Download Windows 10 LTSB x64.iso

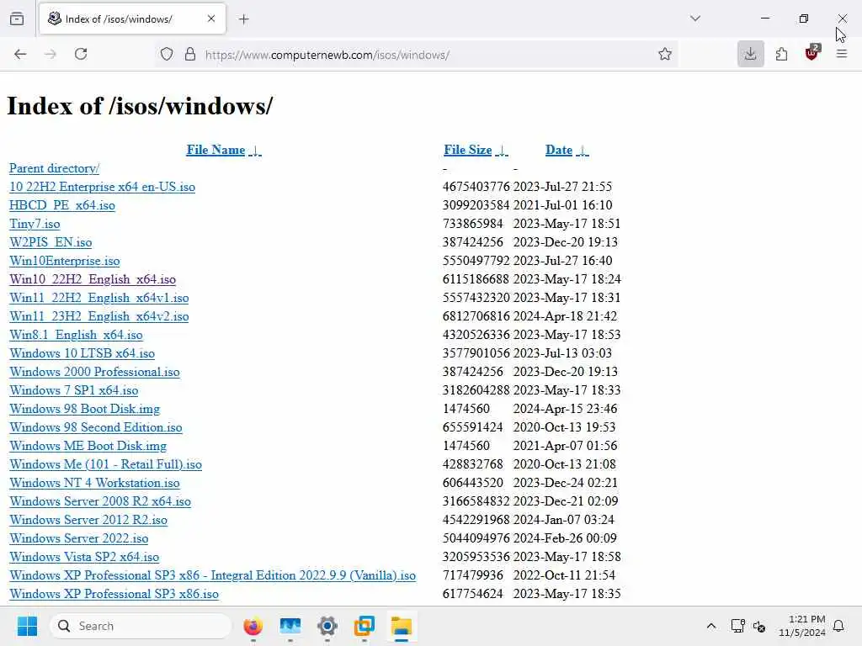point(82,353)
